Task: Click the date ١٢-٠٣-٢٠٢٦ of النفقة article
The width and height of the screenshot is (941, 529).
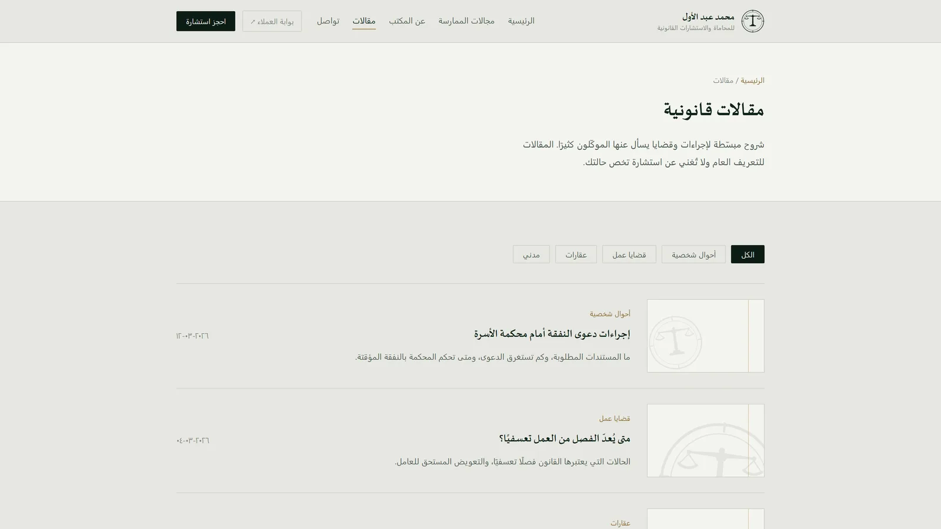Action: 192,336
